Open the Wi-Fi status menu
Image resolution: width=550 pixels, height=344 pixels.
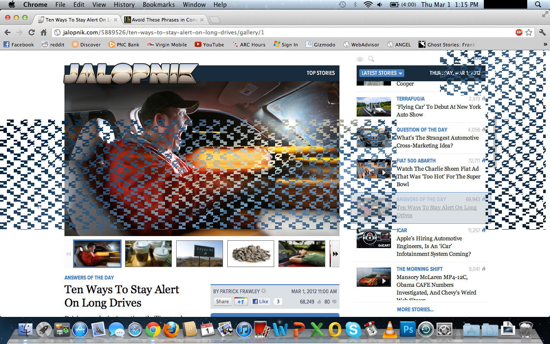(x=368, y=5)
